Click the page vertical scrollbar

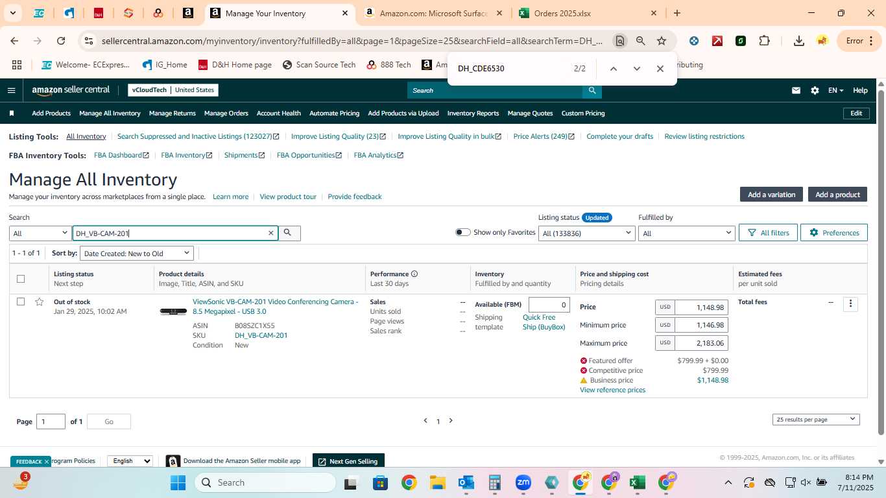pos(881,263)
